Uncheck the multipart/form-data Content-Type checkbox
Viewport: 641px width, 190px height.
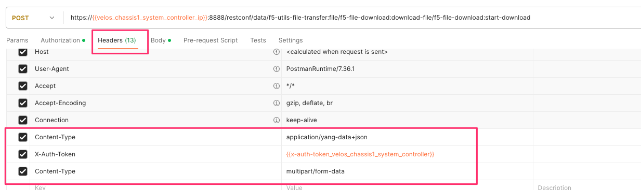23,171
